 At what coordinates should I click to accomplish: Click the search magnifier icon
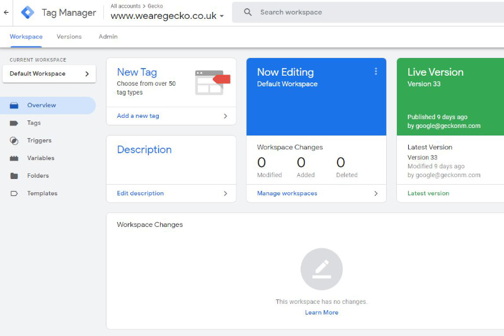click(248, 12)
